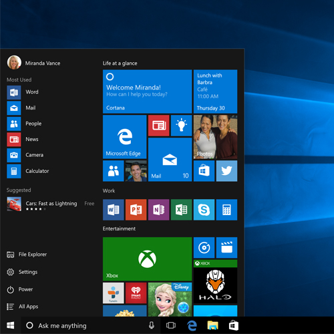This screenshot has width=334, height=334.
Task: Click the man's contact photo tile
Action: 136,171
